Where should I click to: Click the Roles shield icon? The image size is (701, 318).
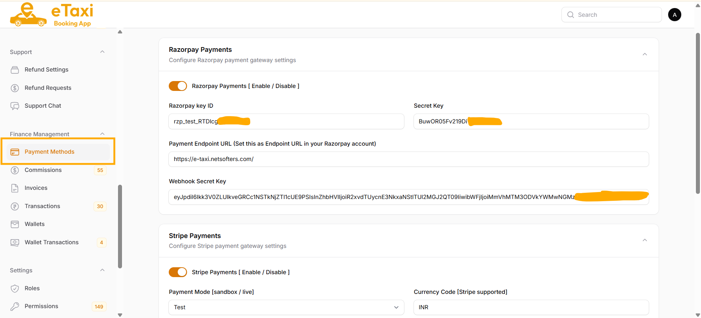click(x=15, y=288)
